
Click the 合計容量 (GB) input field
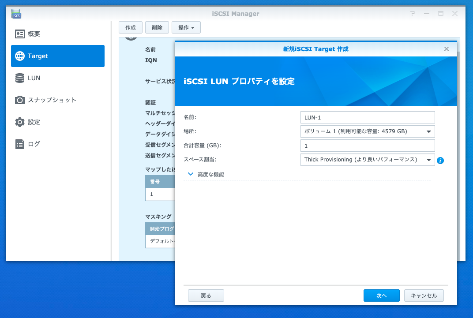pyautogui.click(x=368, y=146)
